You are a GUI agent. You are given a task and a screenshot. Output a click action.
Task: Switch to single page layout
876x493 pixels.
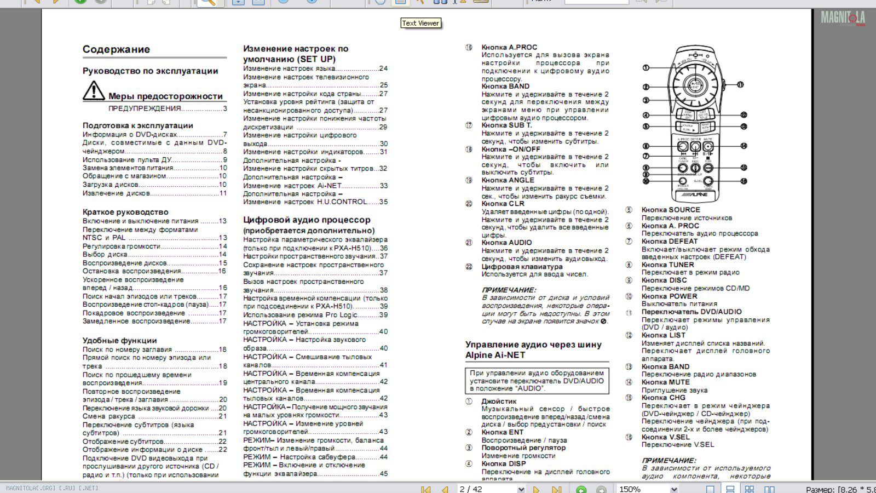[710, 489]
